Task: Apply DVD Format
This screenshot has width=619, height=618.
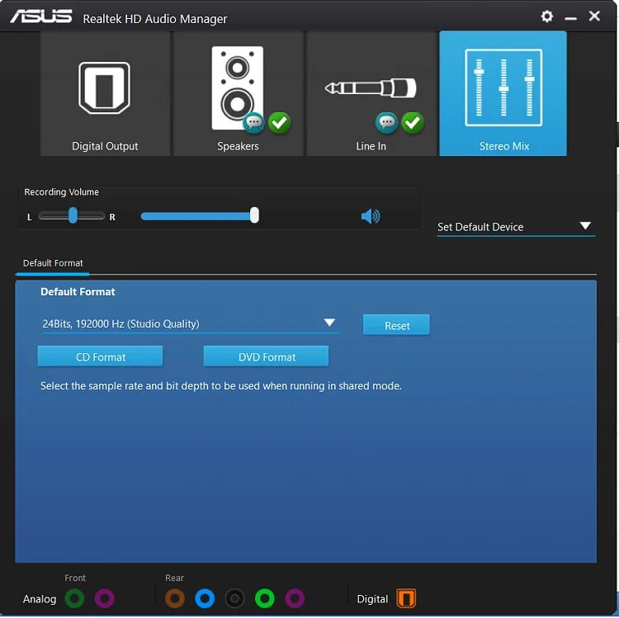Action: (266, 356)
